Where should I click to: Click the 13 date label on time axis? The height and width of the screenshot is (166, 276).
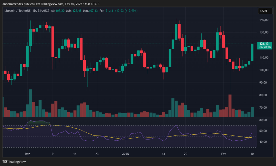click(163, 154)
